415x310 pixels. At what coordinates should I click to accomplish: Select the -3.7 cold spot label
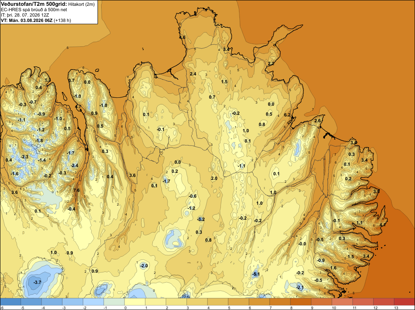37,282
